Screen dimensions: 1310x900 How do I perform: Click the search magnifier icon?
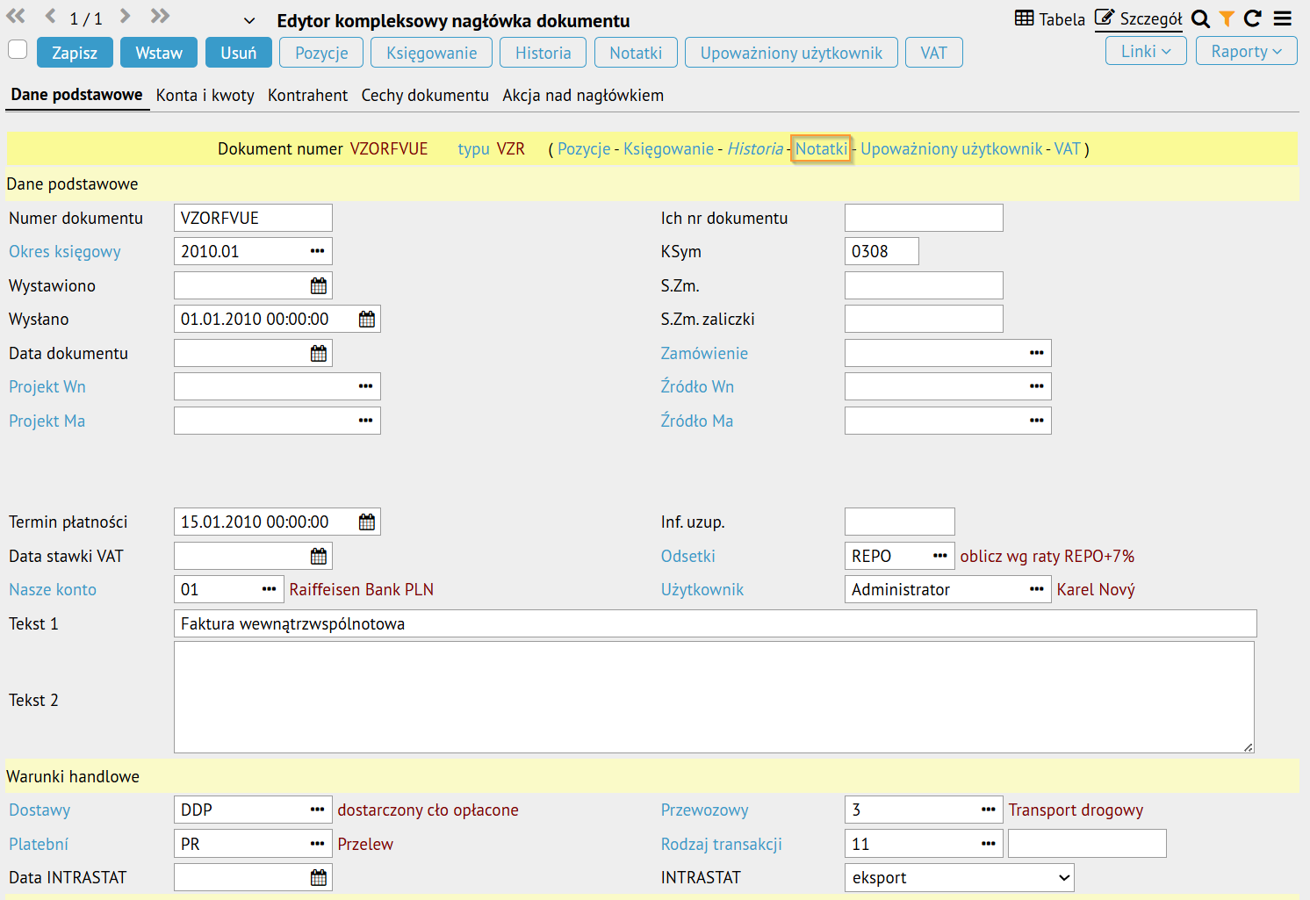point(1200,18)
